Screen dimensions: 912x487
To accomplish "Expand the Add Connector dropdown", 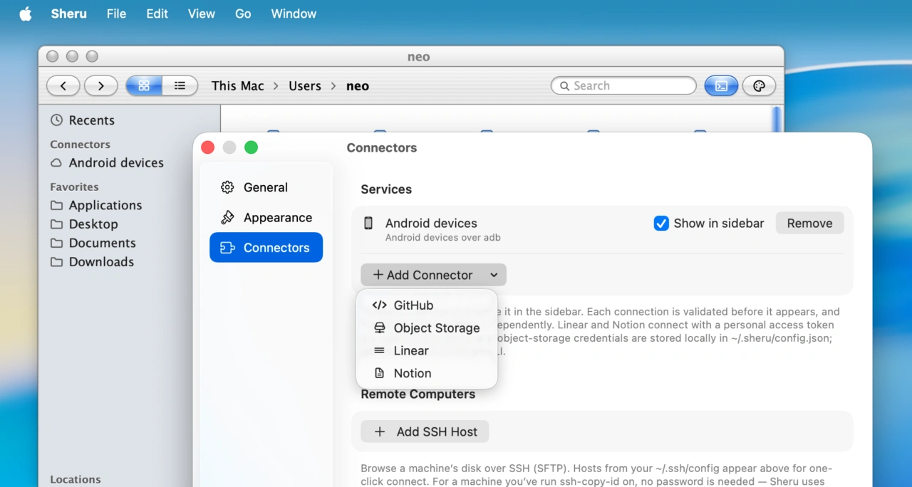I will pyautogui.click(x=433, y=275).
